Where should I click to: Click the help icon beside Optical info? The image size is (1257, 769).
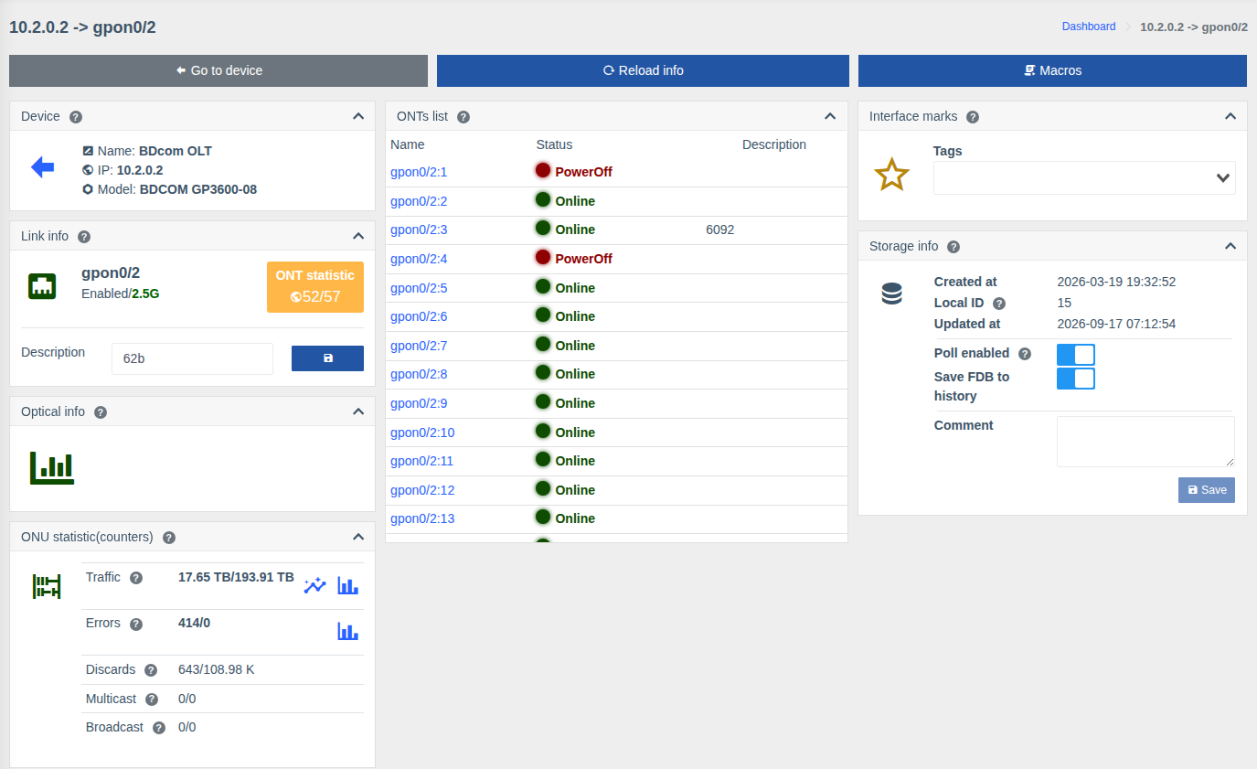pos(101,412)
